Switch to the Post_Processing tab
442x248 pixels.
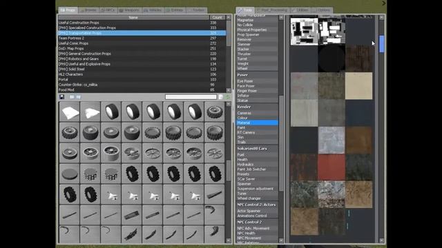tap(272, 10)
